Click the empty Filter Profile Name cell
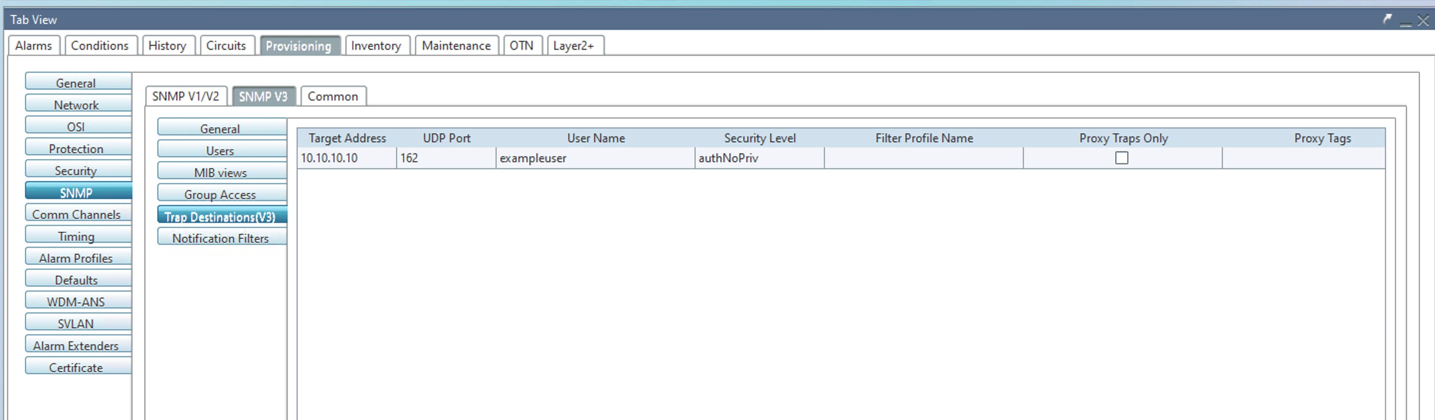This screenshot has width=1435, height=420. [923, 158]
